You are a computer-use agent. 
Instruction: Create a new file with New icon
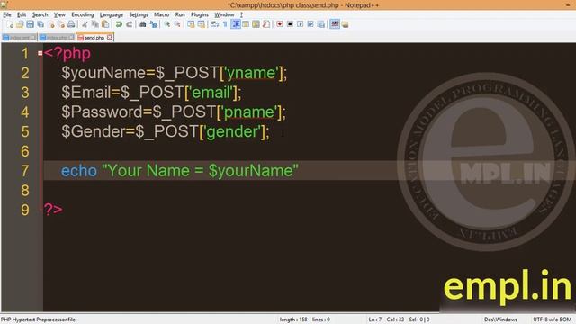10,24
